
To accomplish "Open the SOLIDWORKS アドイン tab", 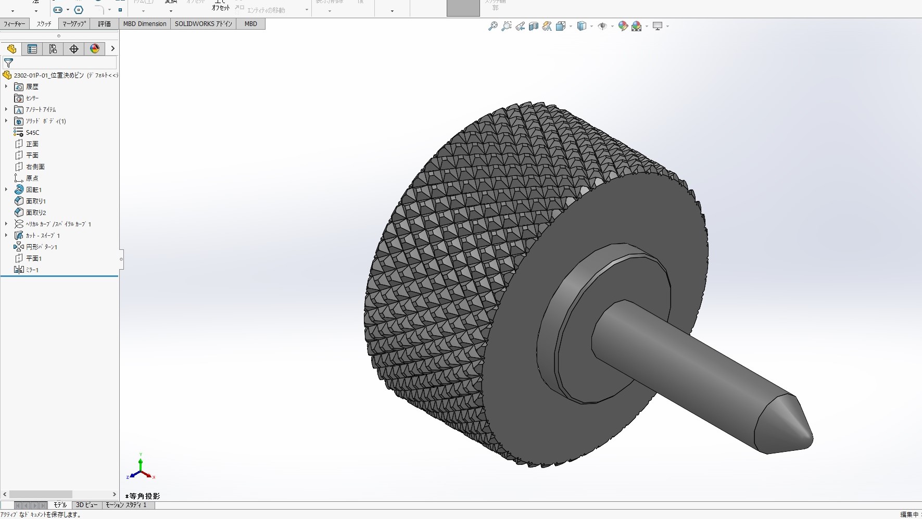I will [x=203, y=24].
